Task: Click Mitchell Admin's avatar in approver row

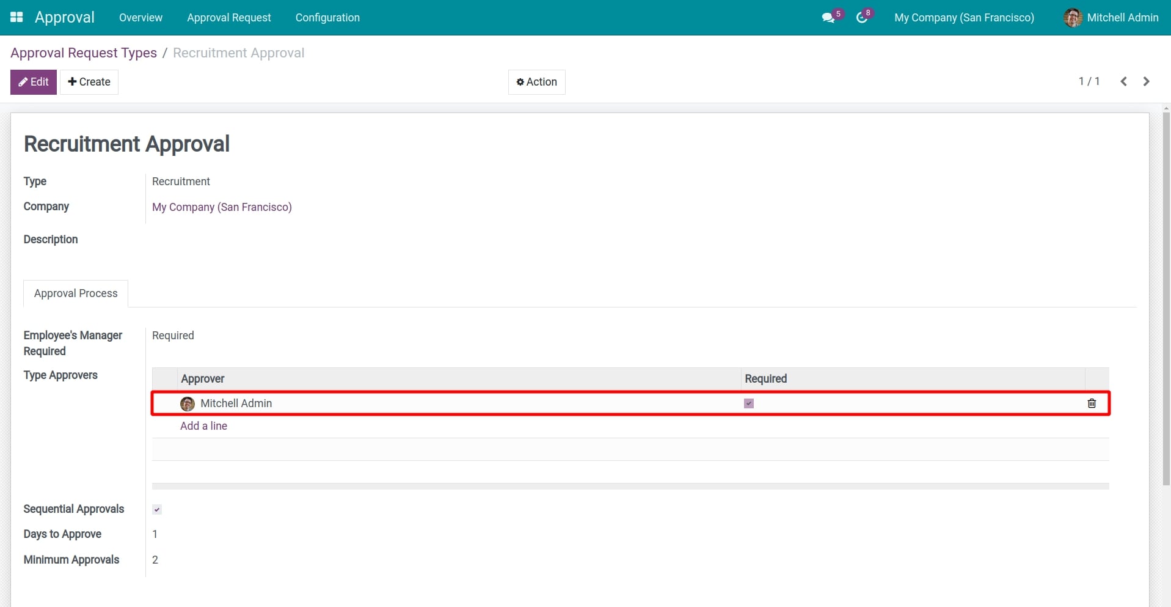Action: (188, 403)
